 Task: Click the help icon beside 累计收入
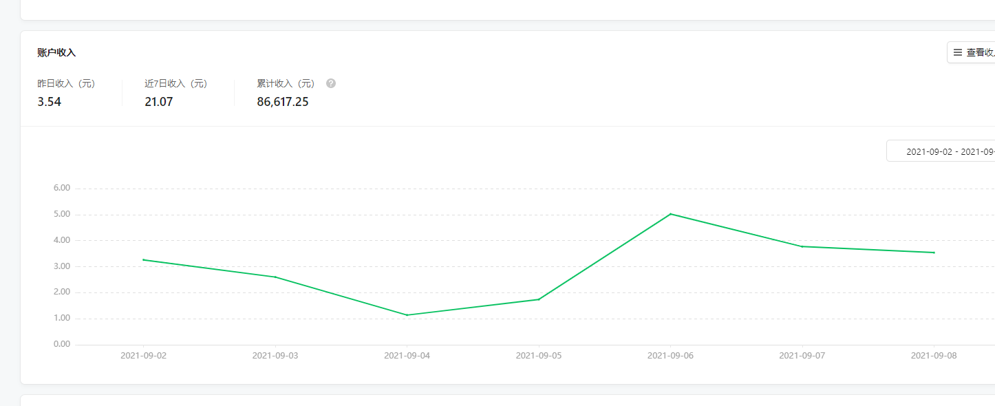331,83
